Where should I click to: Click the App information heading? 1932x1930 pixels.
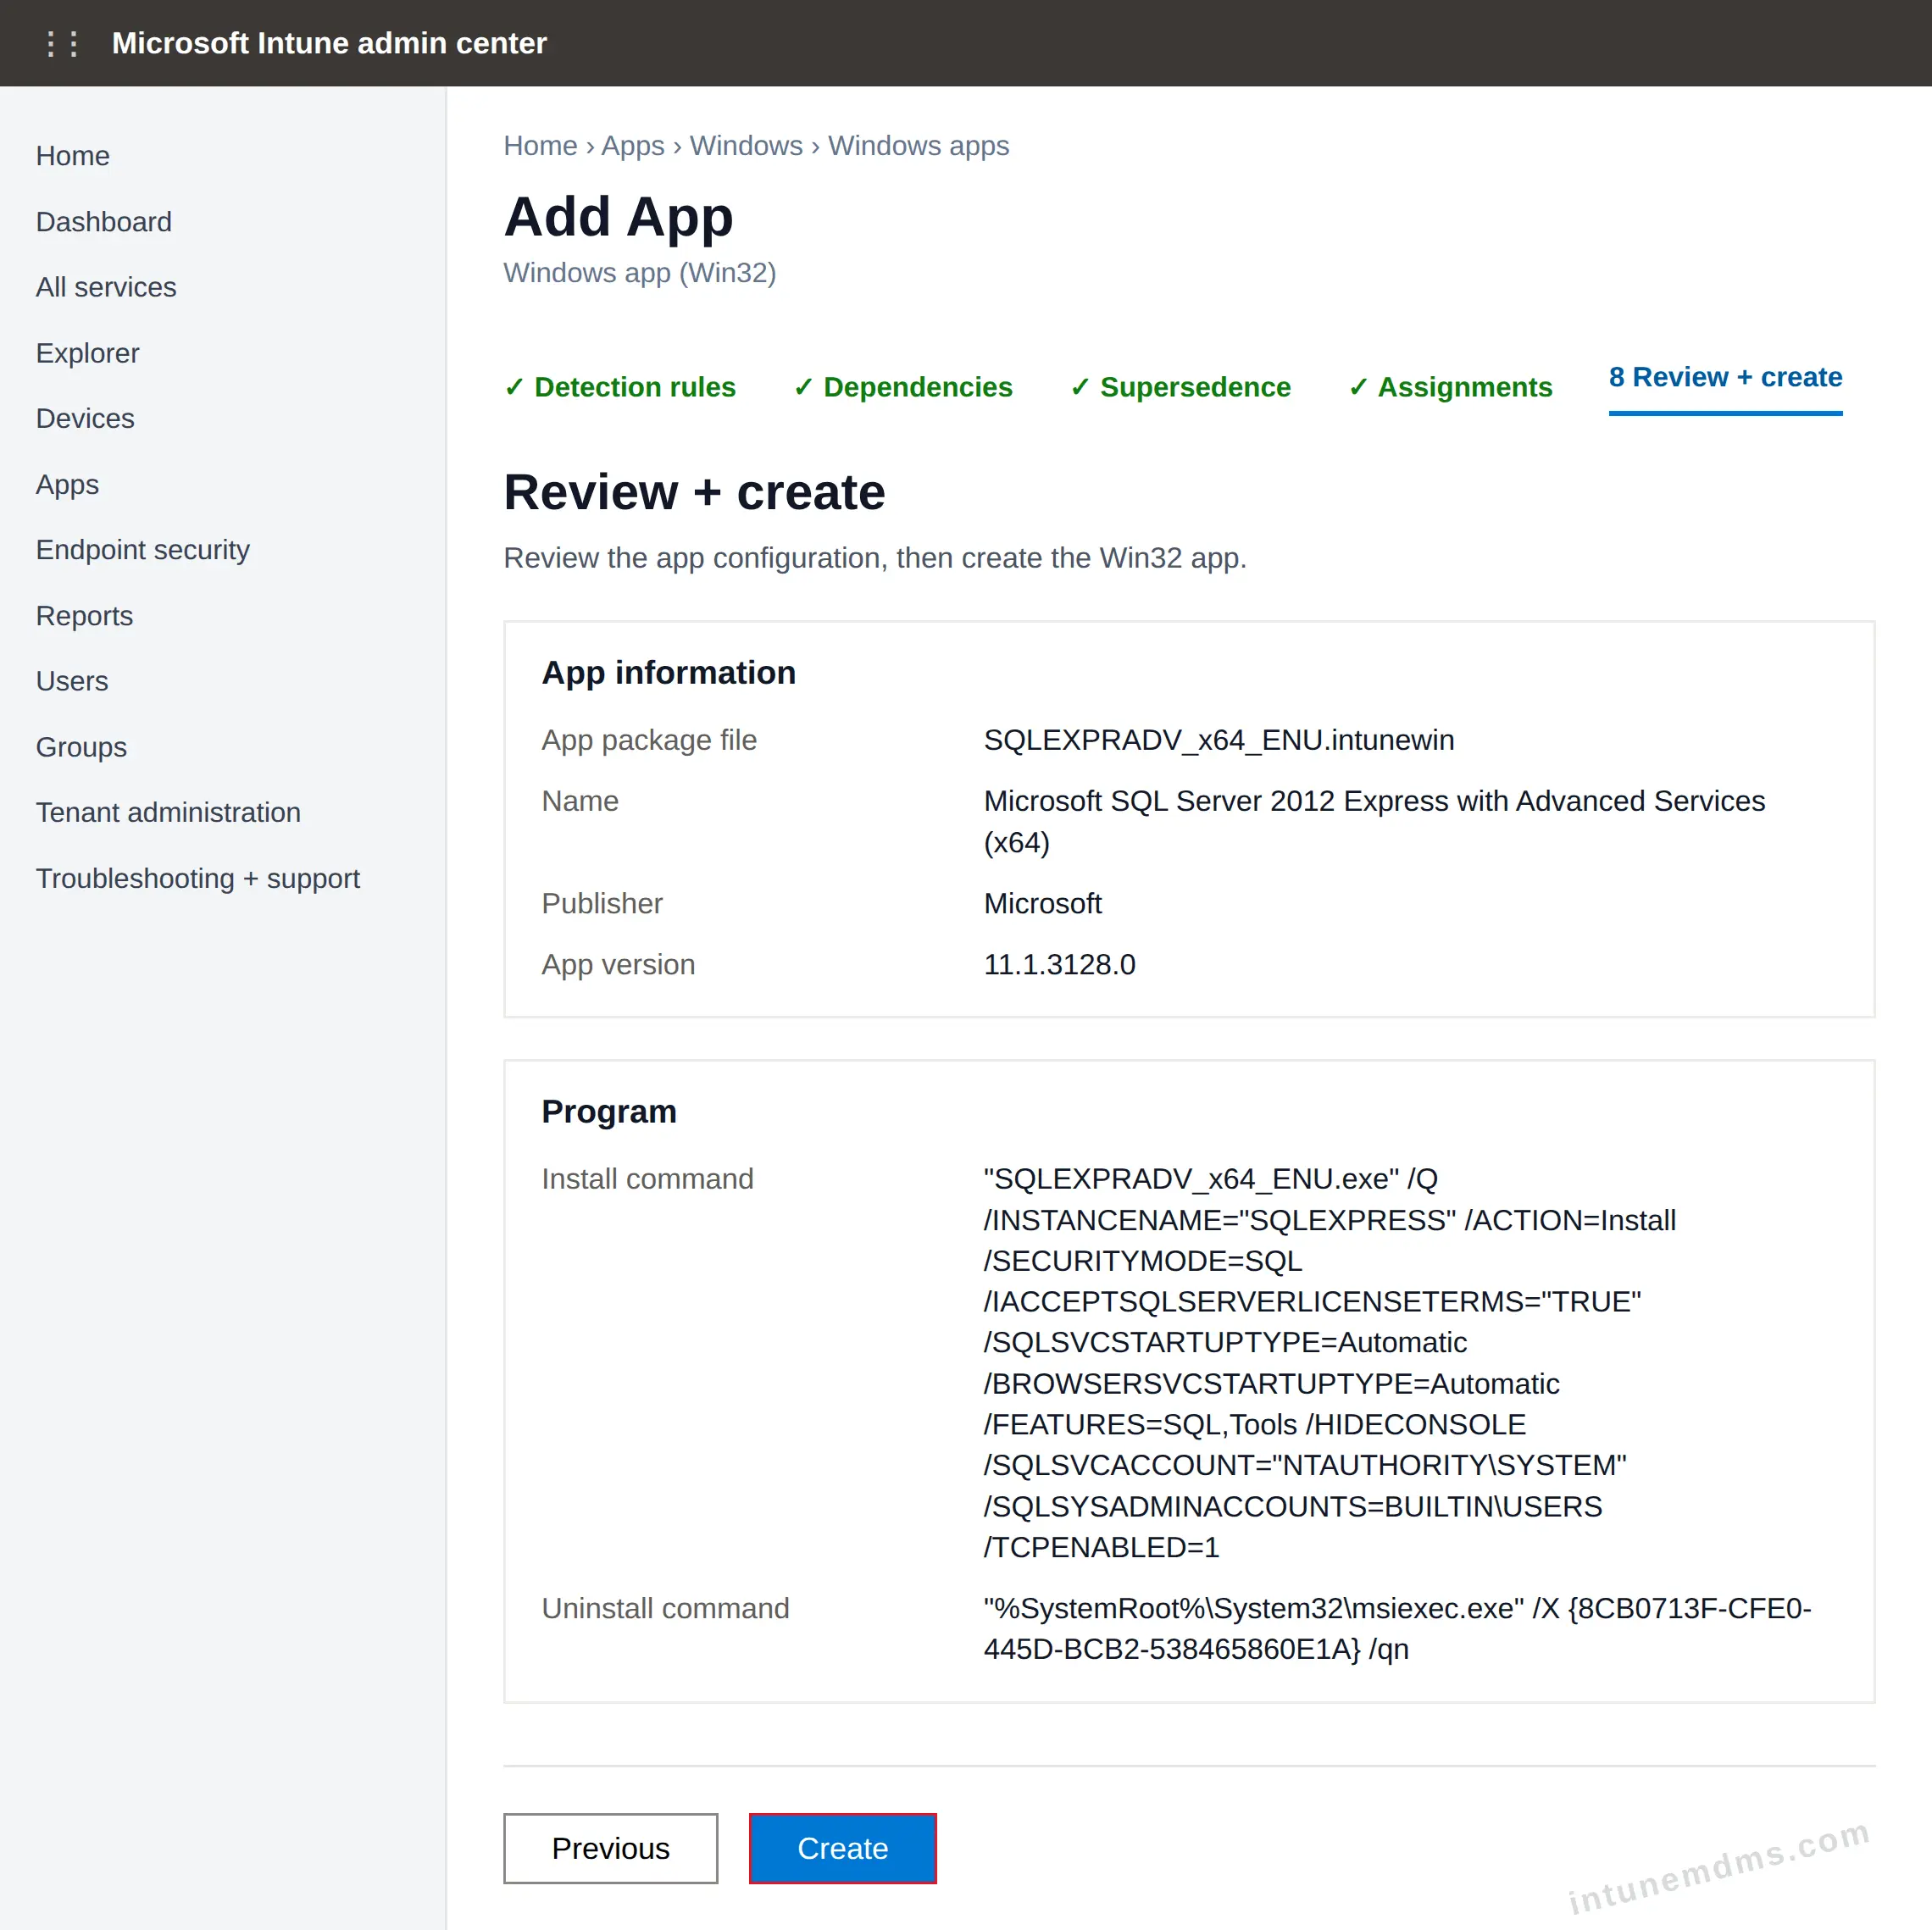(669, 673)
